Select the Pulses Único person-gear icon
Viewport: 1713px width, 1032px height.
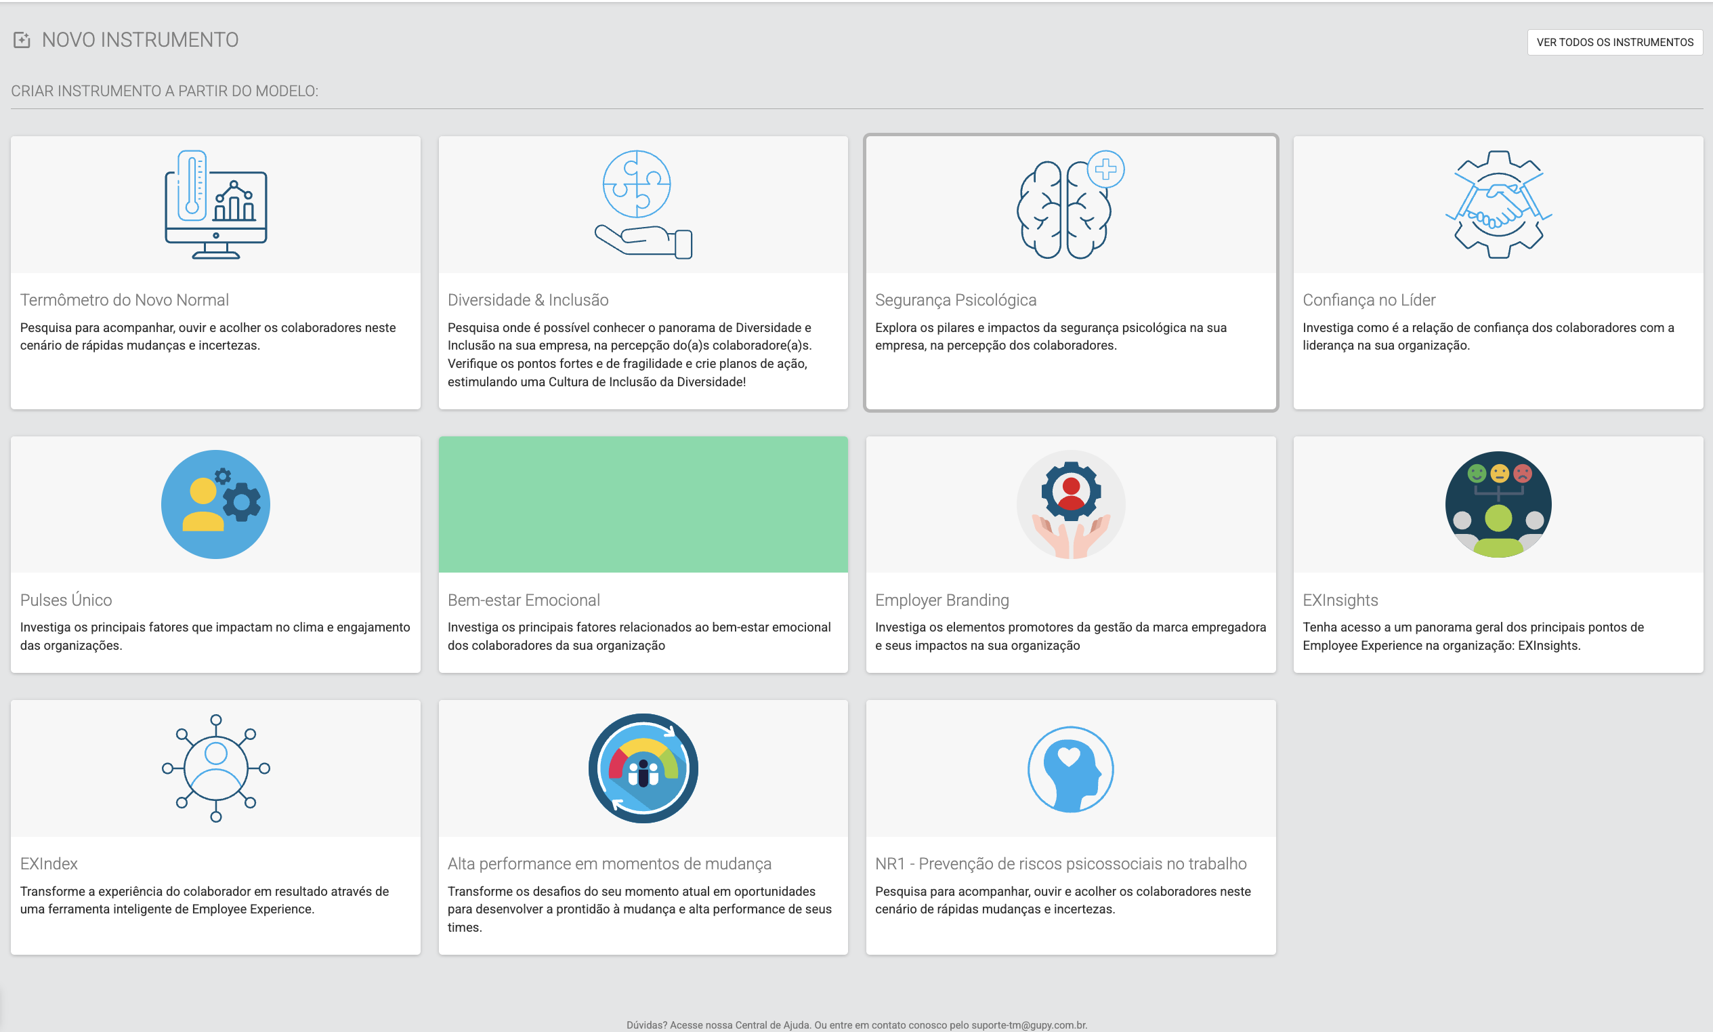(215, 504)
